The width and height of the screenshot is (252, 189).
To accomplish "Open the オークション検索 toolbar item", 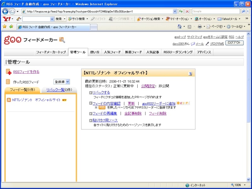I will pyautogui.click(x=150, y=19).
